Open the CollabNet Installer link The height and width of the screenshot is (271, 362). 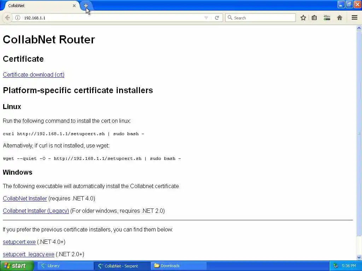(25, 198)
